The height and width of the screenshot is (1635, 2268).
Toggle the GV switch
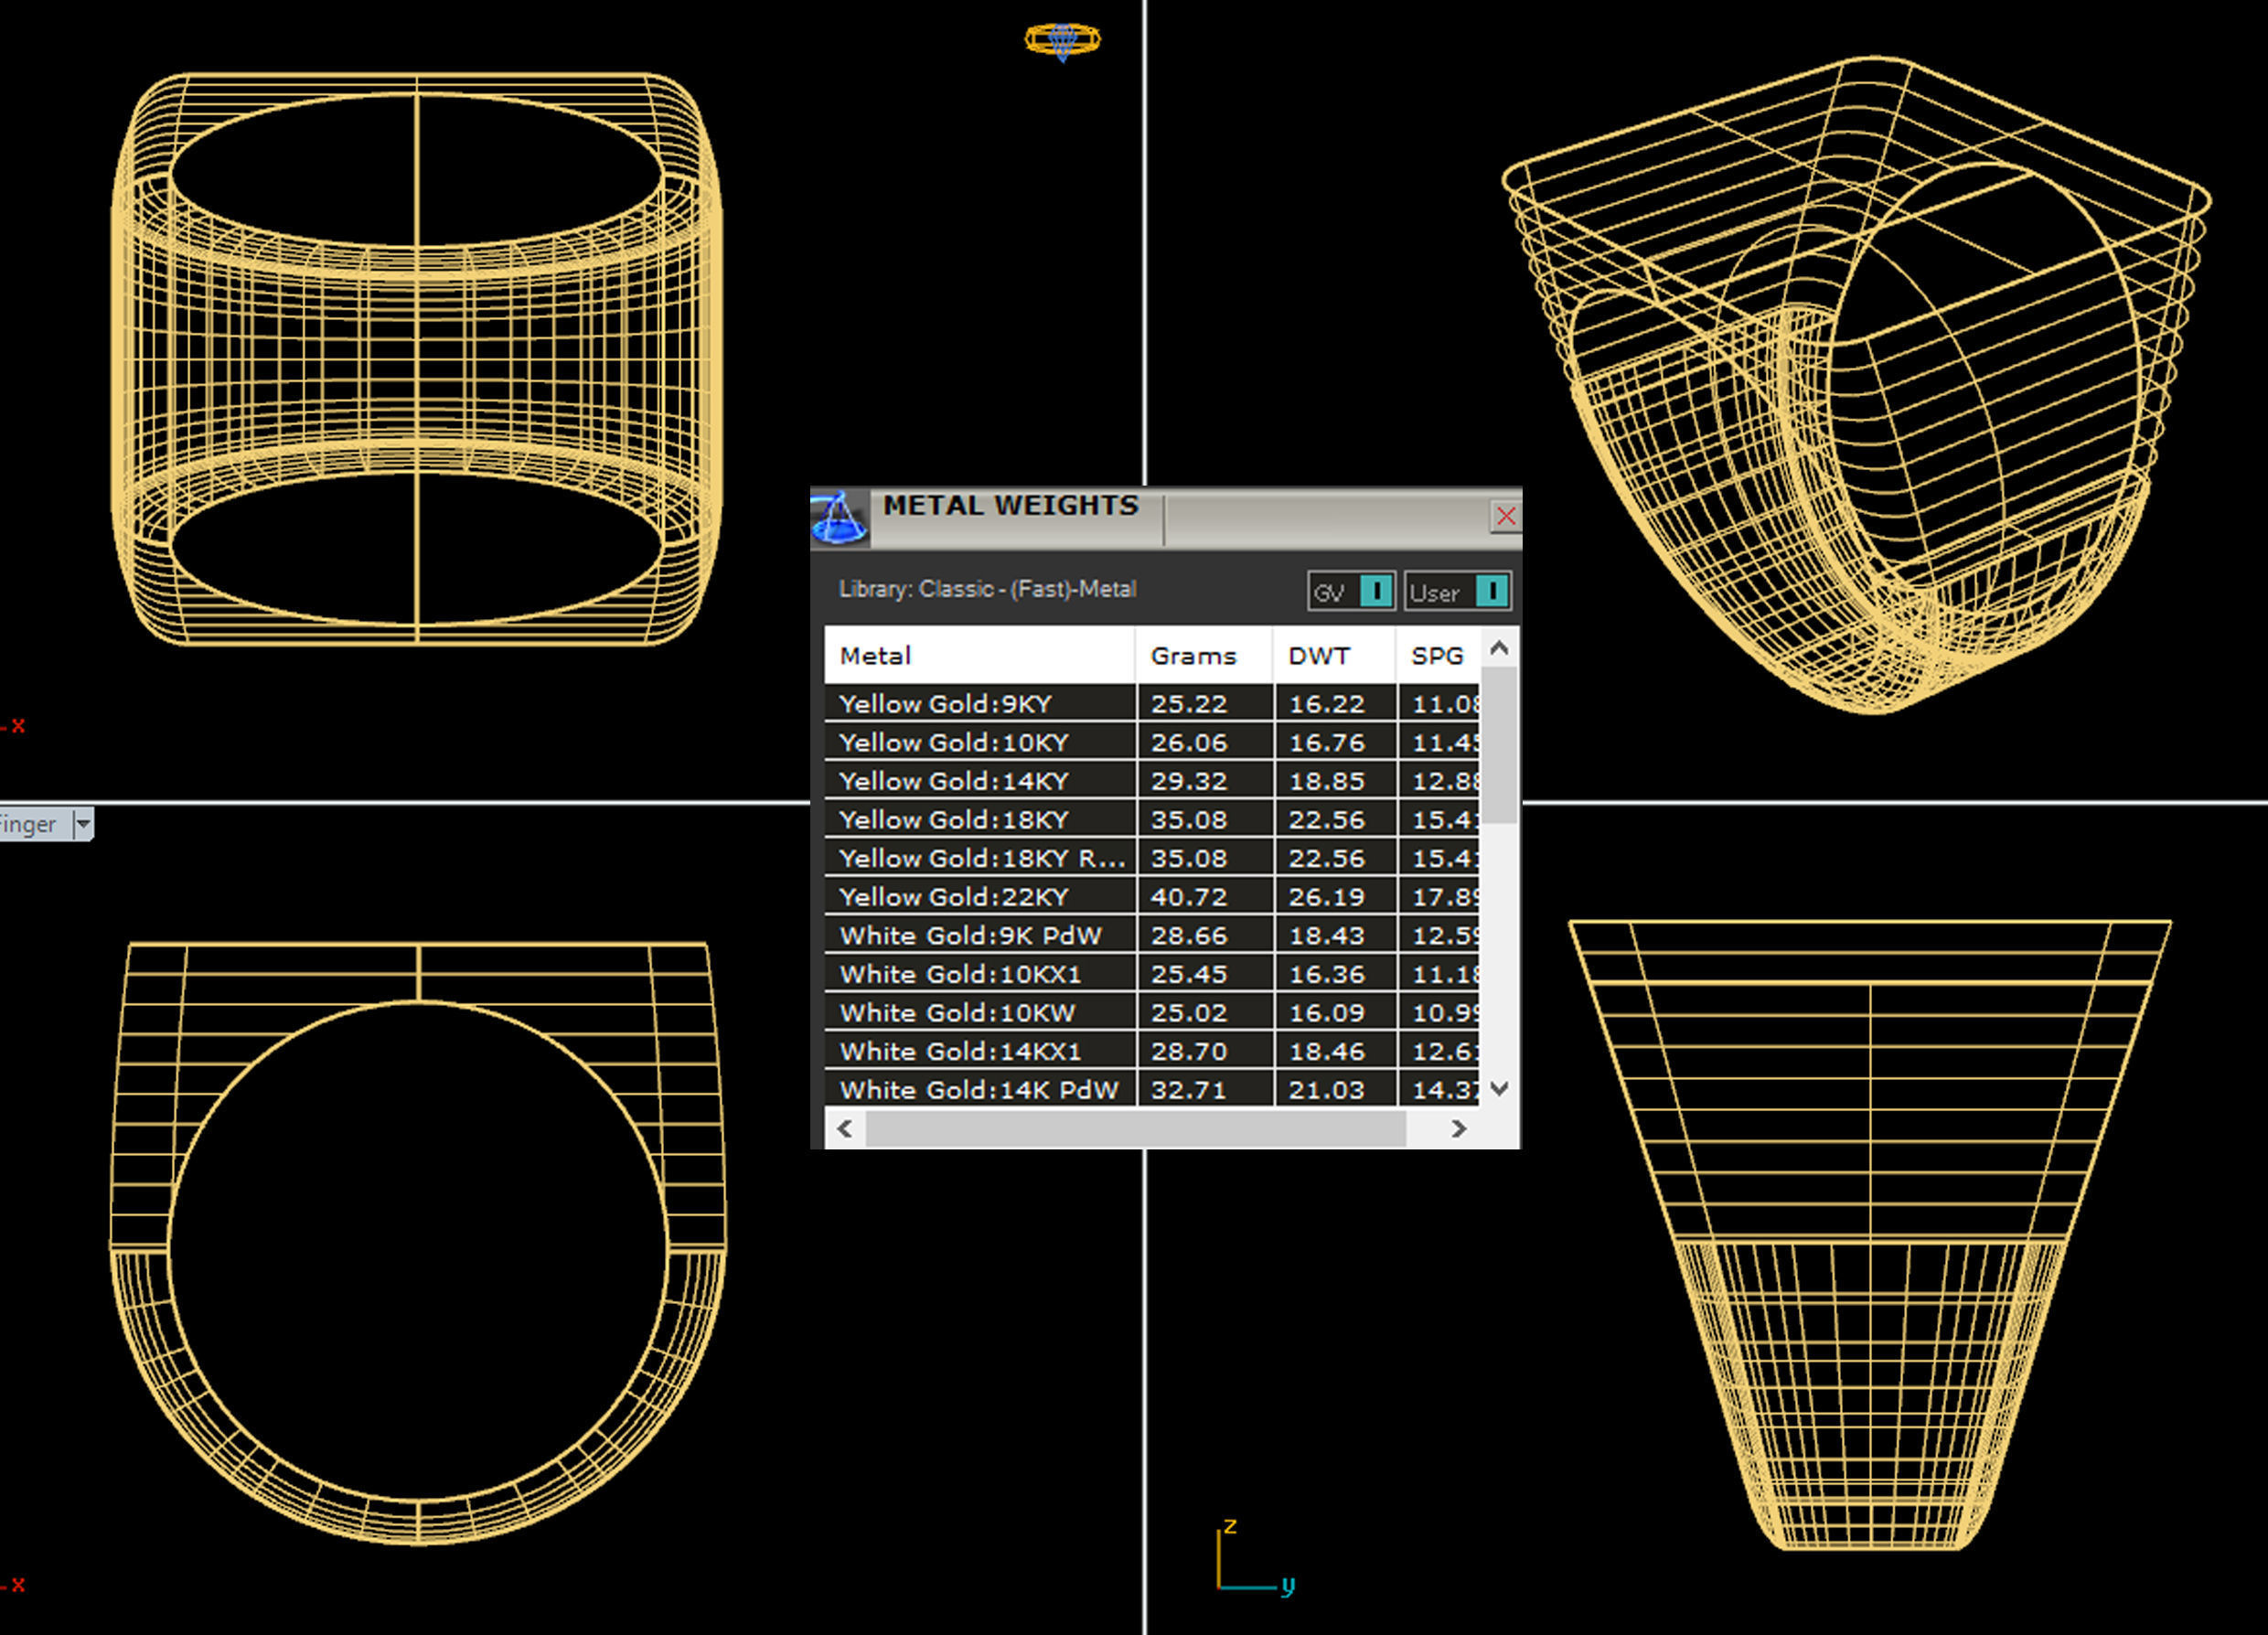click(1351, 591)
